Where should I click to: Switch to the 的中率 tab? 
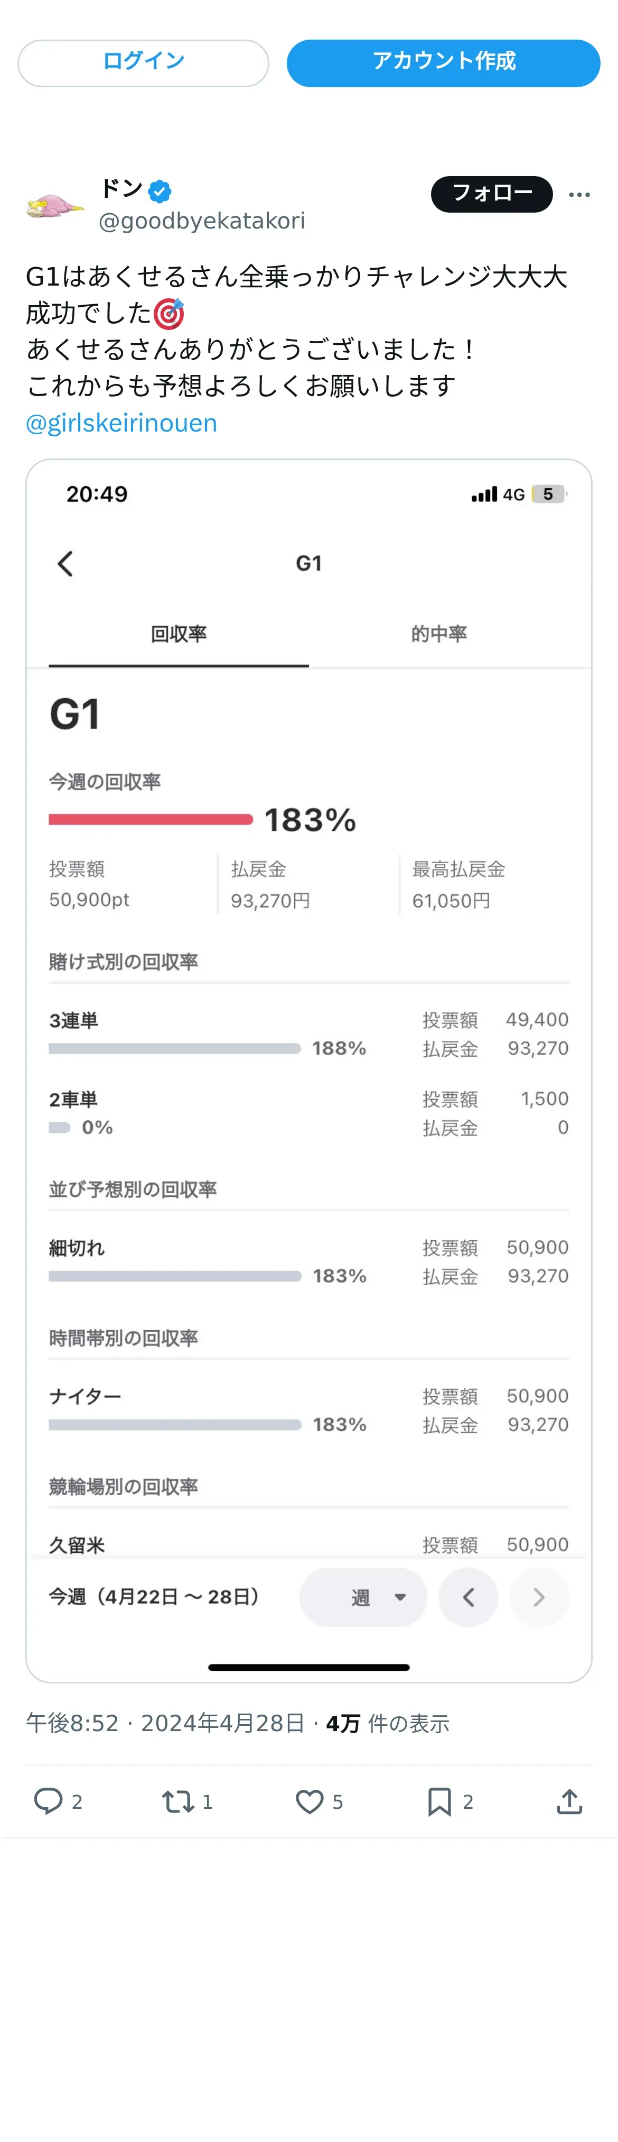(438, 635)
